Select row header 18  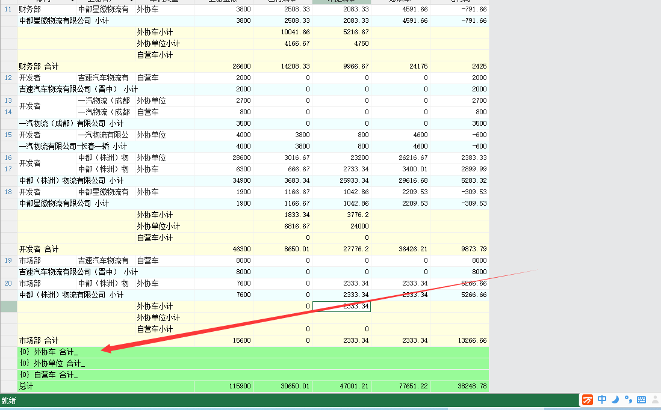click(8, 192)
